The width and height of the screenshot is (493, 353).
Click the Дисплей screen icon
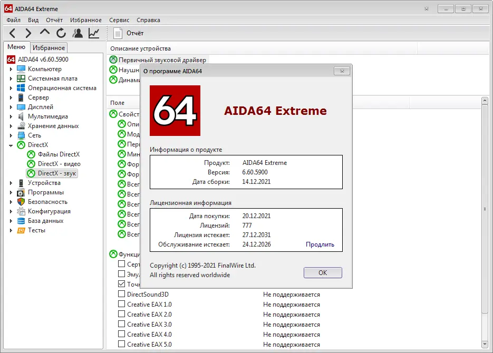(21, 107)
